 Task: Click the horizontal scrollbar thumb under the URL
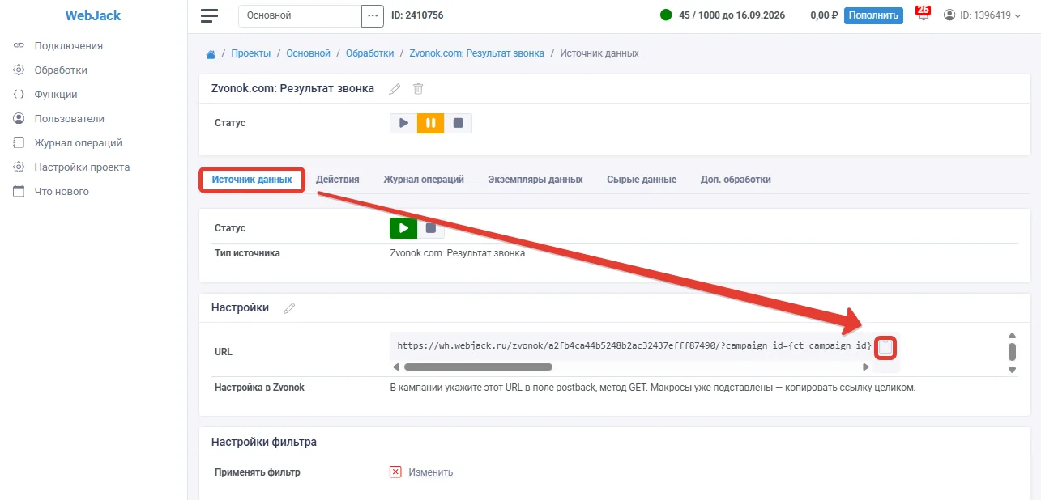pyautogui.click(x=478, y=367)
